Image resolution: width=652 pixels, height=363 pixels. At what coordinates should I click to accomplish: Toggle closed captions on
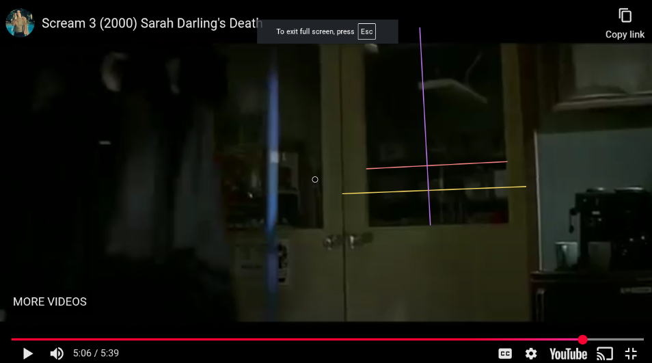pos(505,354)
